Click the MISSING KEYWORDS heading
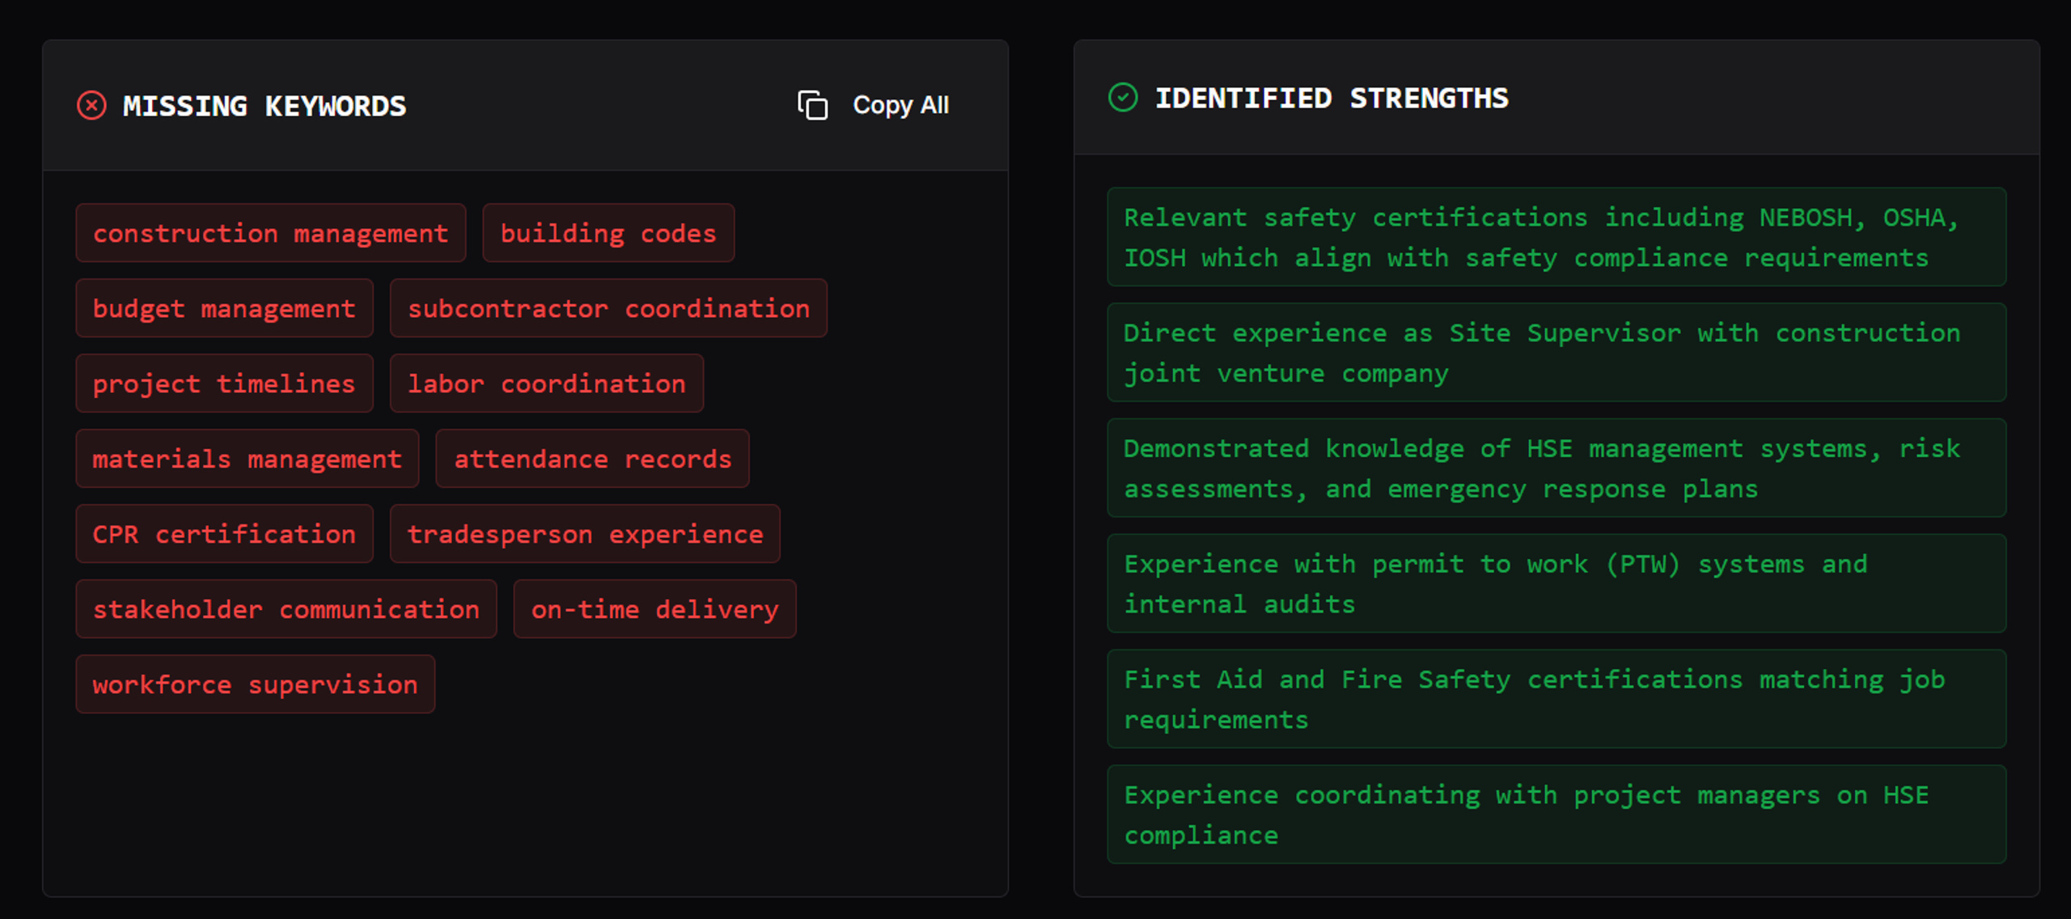The width and height of the screenshot is (2071, 919). [265, 106]
